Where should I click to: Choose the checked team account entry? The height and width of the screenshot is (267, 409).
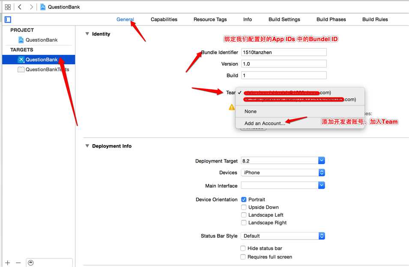tap(300, 93)
